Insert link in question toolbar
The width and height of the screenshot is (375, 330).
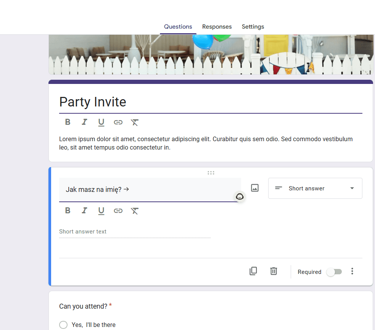[118, 211]
